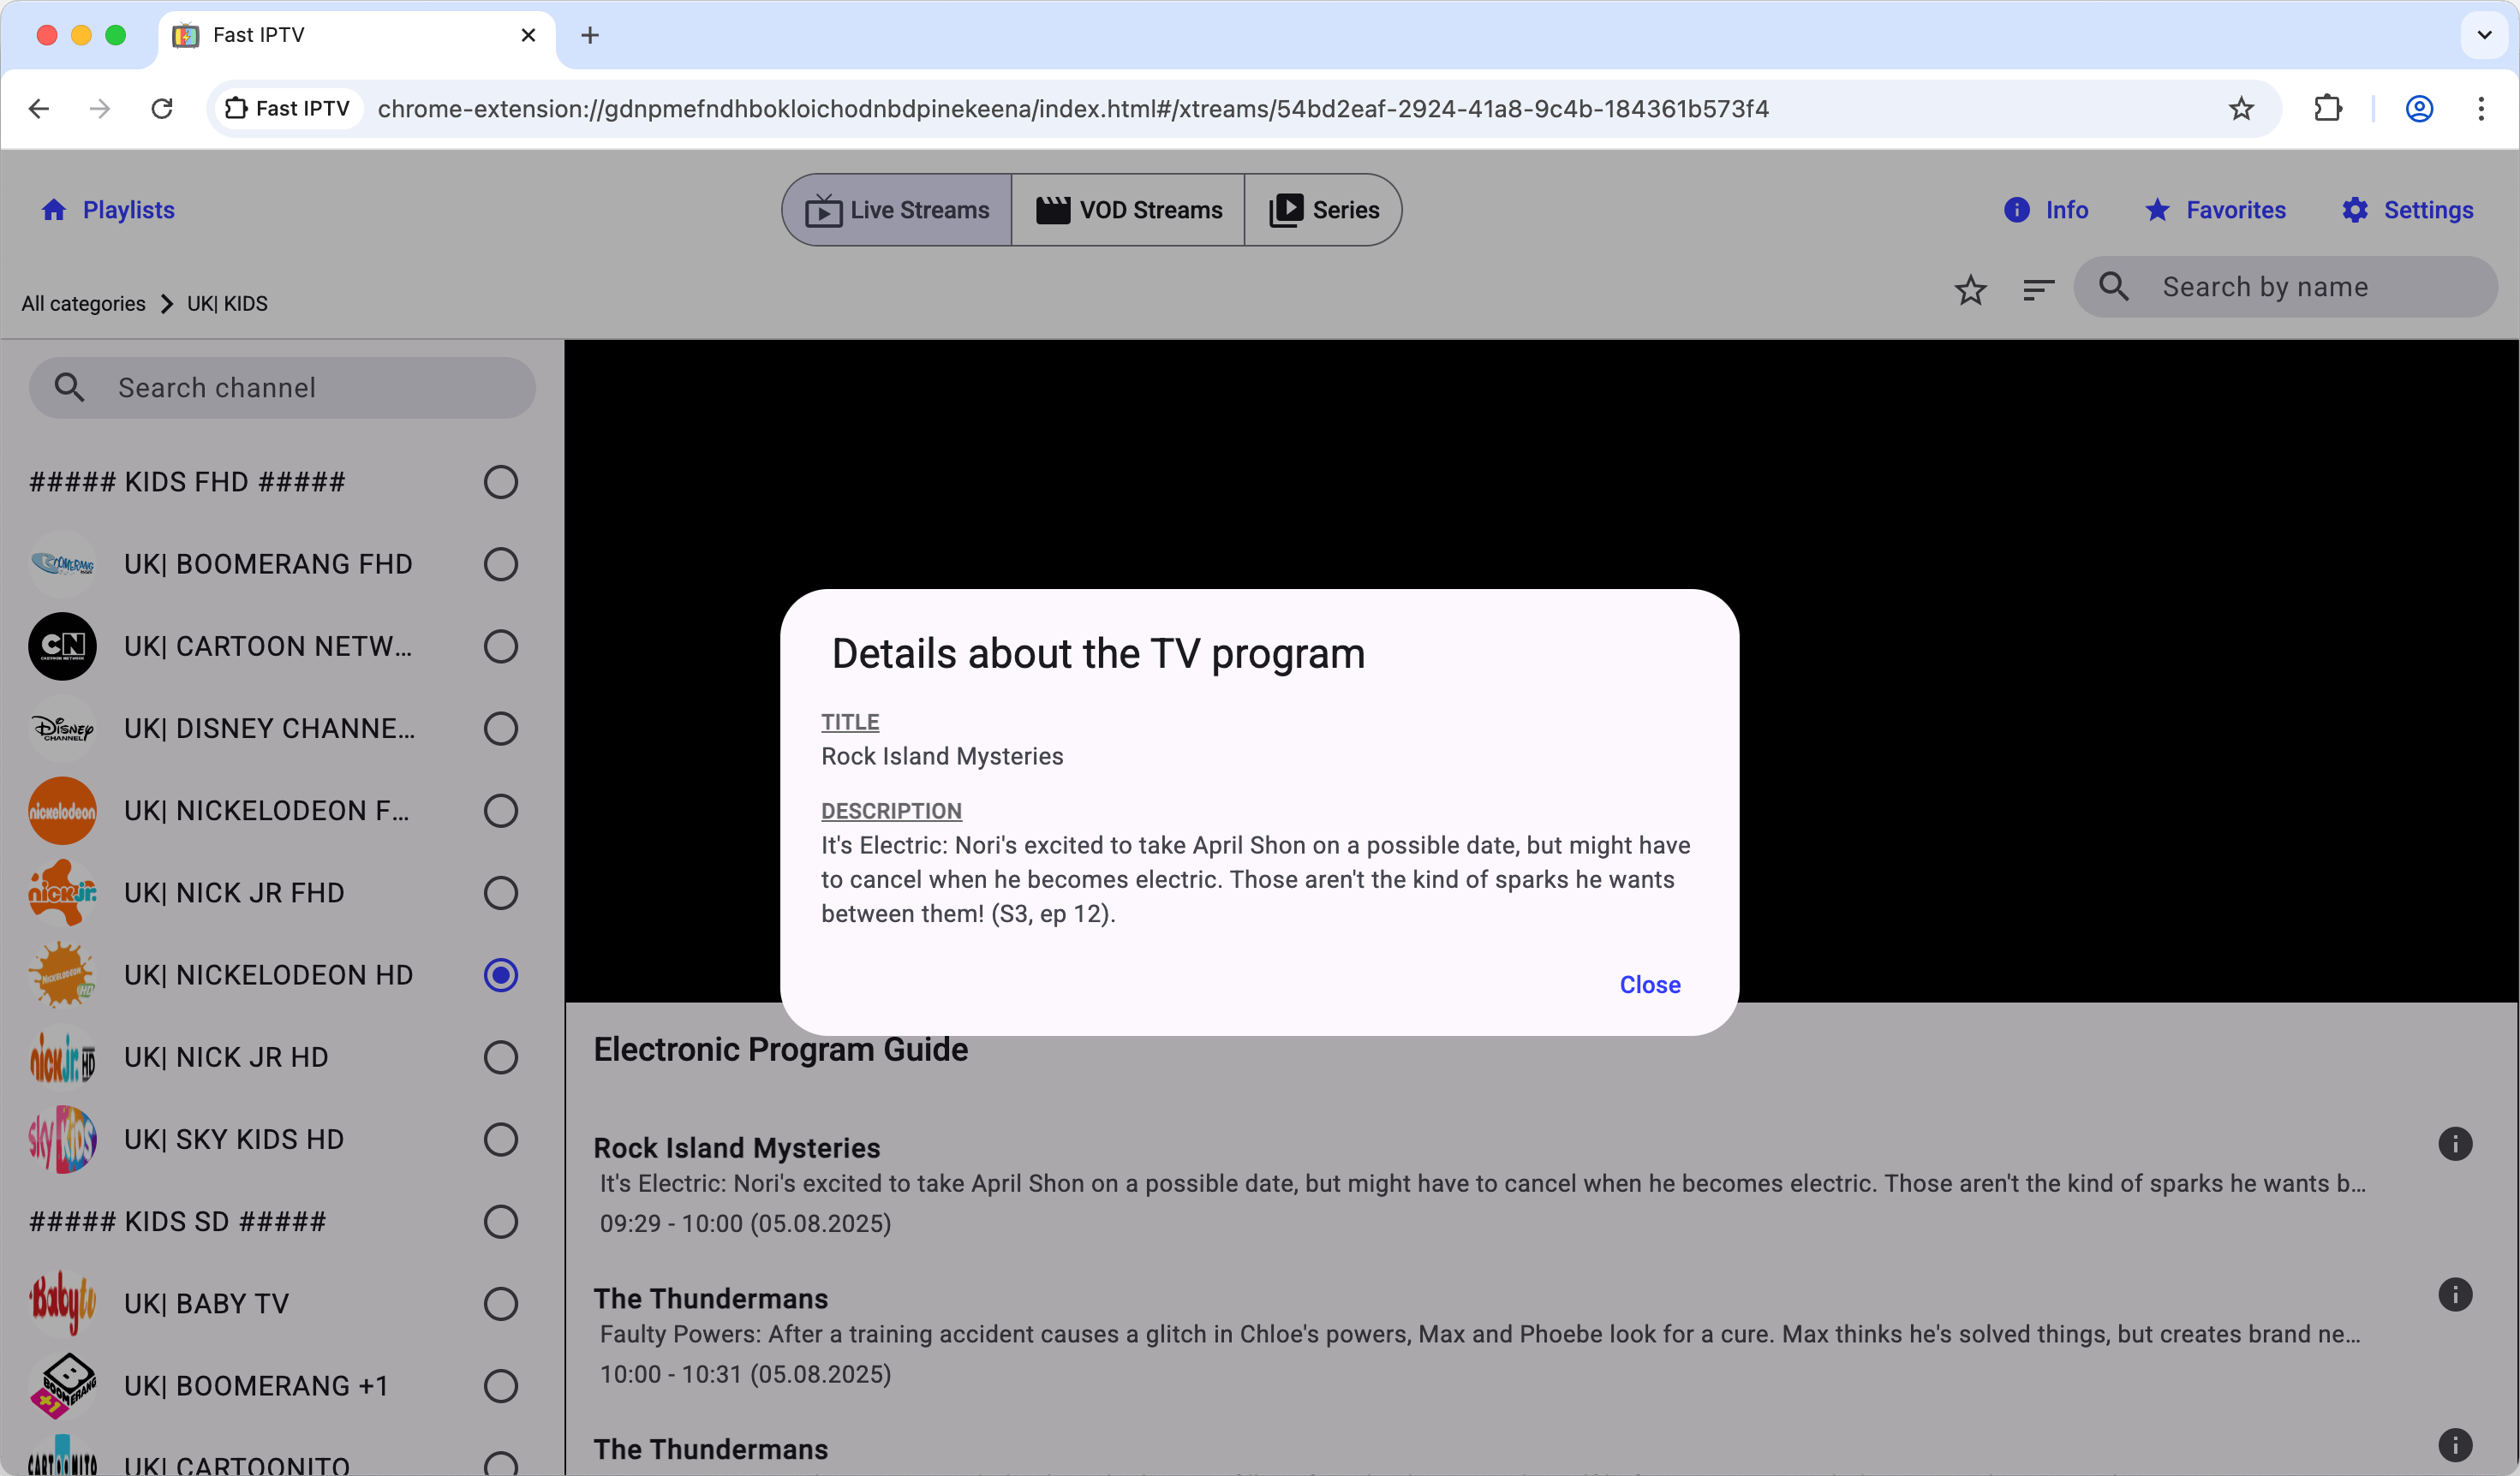Open the Series tab
The width and height of the screenshot is (2520, 1476).
click(1323, 210)
